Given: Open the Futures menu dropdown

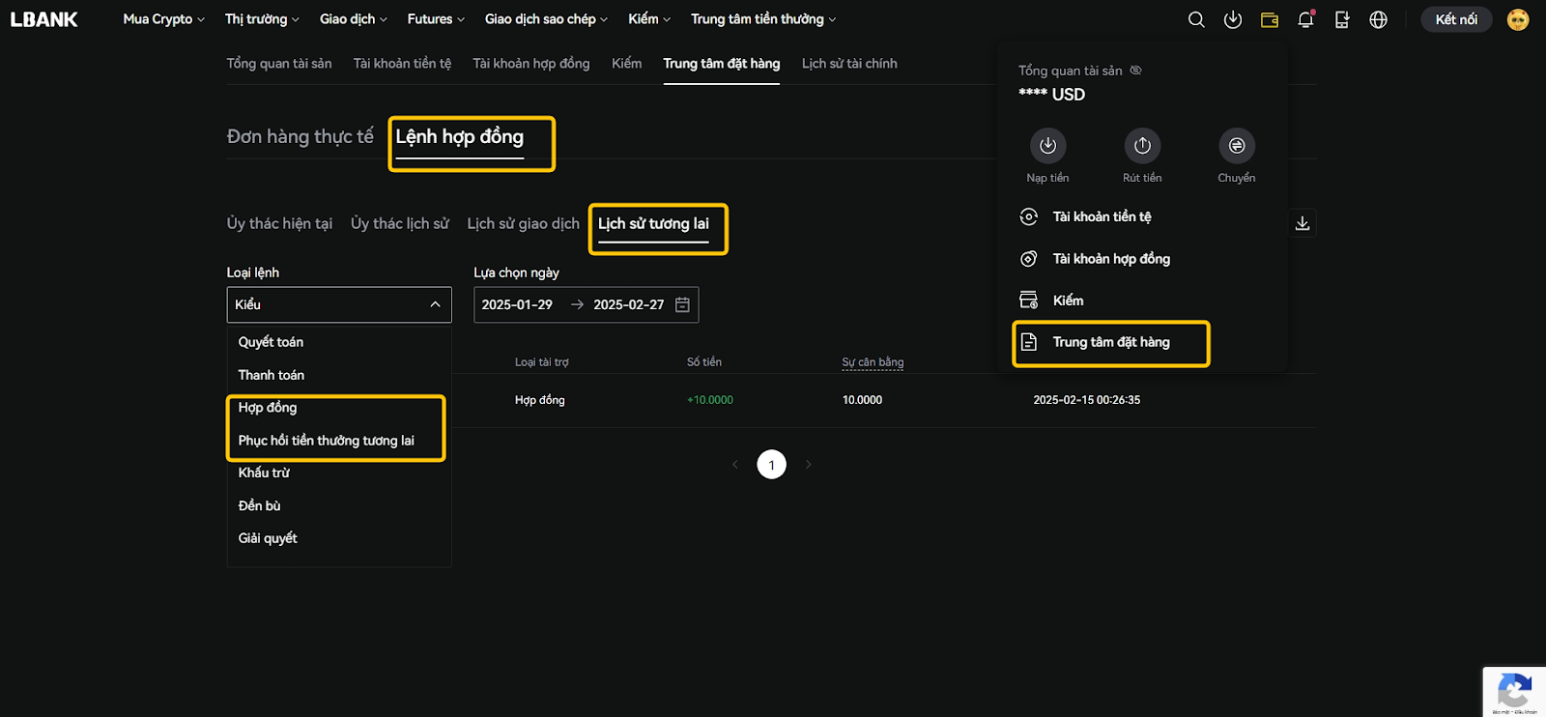Looking at the screenshot, I should tap(435, 19).
